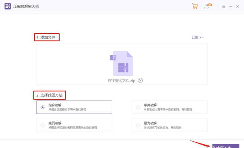The image size is (244, 148).
Task: Click the 压缩包解密大师 title text
Action: point(26,6)
